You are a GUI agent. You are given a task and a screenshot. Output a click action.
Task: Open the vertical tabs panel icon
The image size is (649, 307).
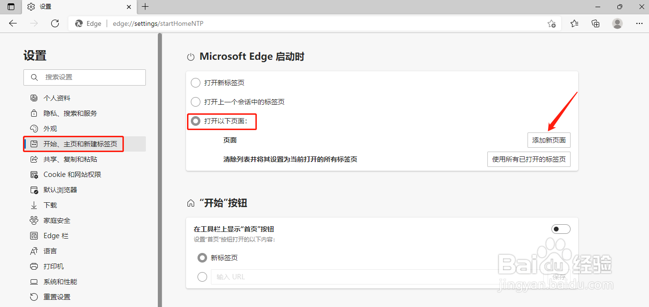pos(11,7)
